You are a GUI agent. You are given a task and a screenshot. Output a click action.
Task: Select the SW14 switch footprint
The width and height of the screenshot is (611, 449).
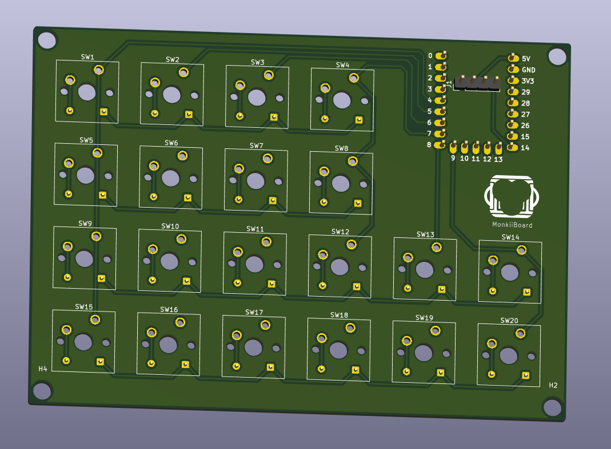click(510, 272)
